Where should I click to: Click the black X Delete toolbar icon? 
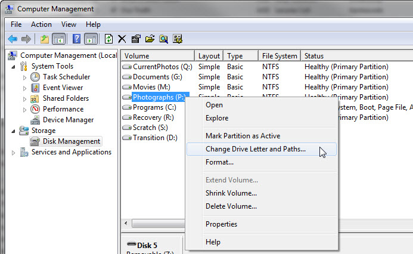coord(122,39)
